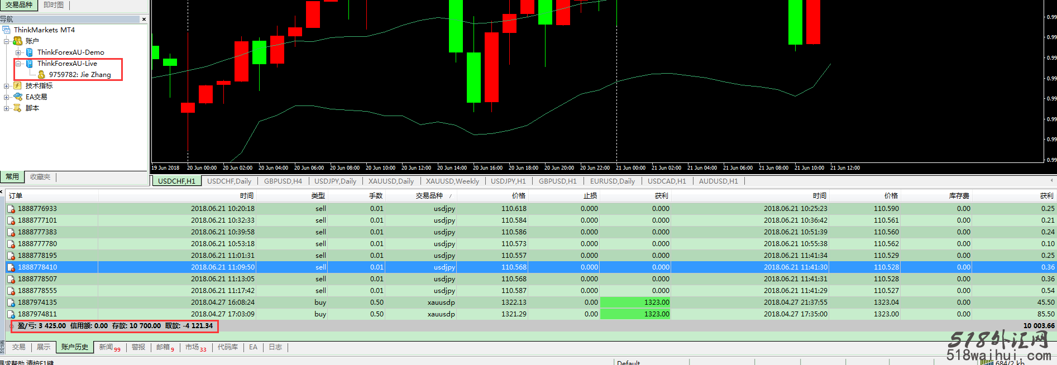Click order icon for order 1888778555

pos(11,291)
